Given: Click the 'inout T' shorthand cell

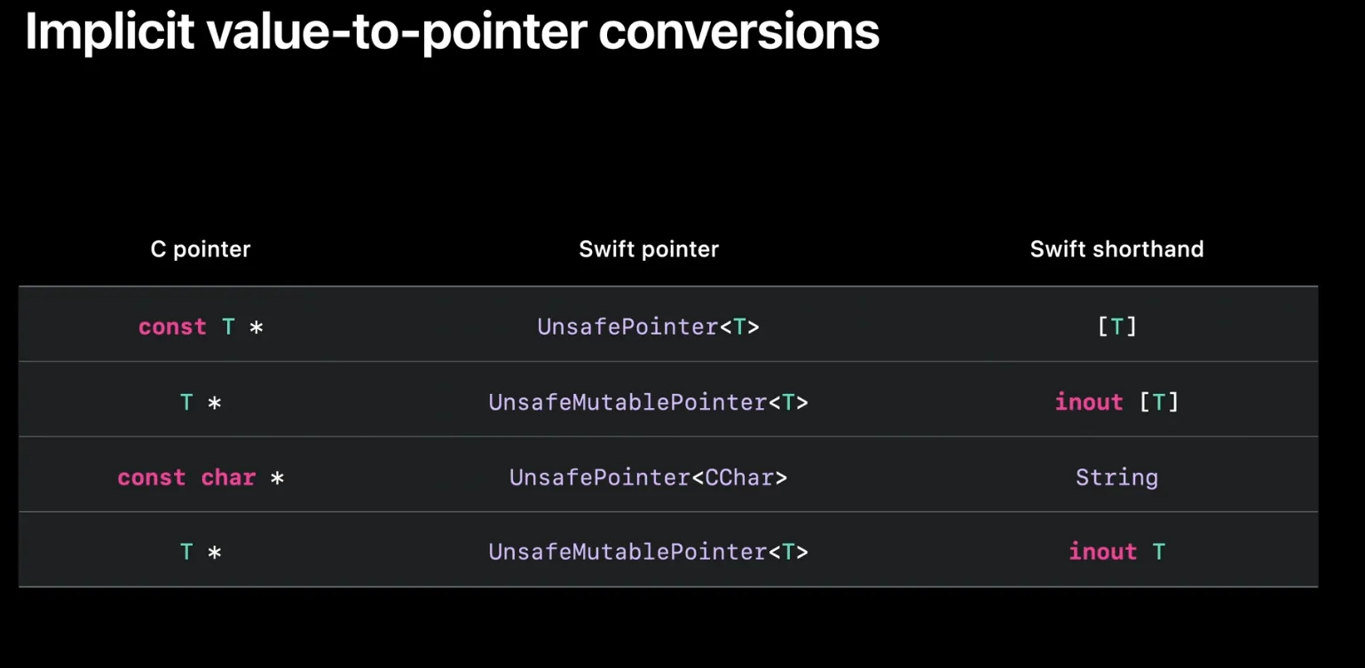Looking at the screenshot, I should 1116,553.
